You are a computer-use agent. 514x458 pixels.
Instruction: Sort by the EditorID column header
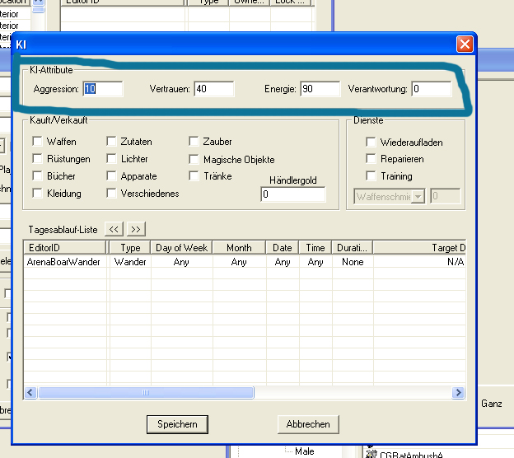(65, 247)
